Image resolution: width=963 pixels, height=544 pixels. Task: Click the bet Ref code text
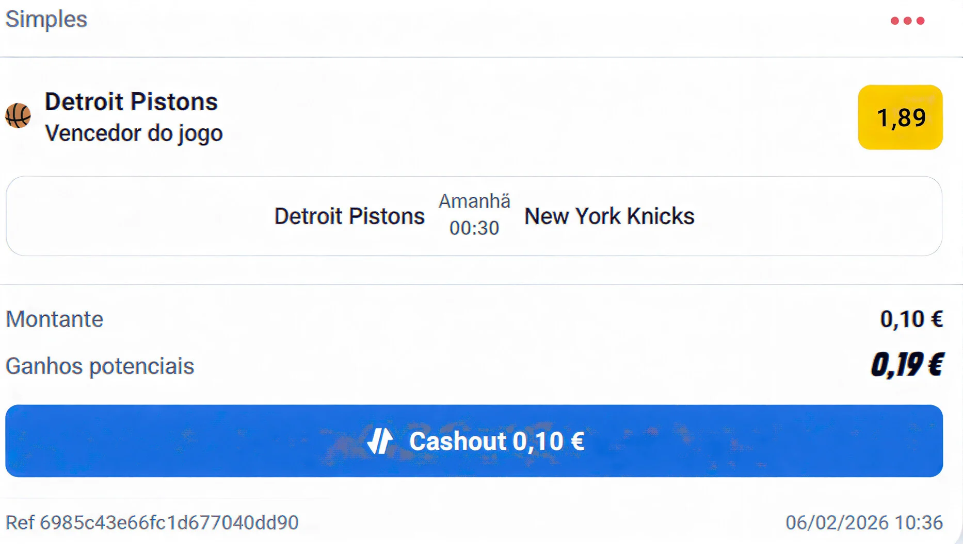(x=152, y=522)
